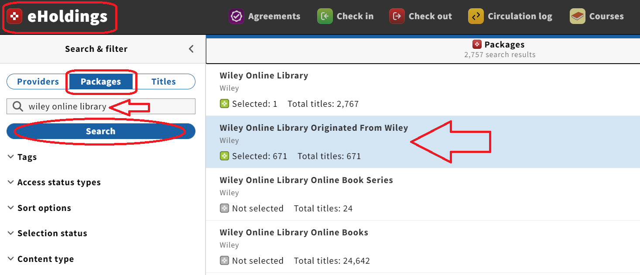
Task: Open the Agreements app icon
Action: (x=236, y=17)
